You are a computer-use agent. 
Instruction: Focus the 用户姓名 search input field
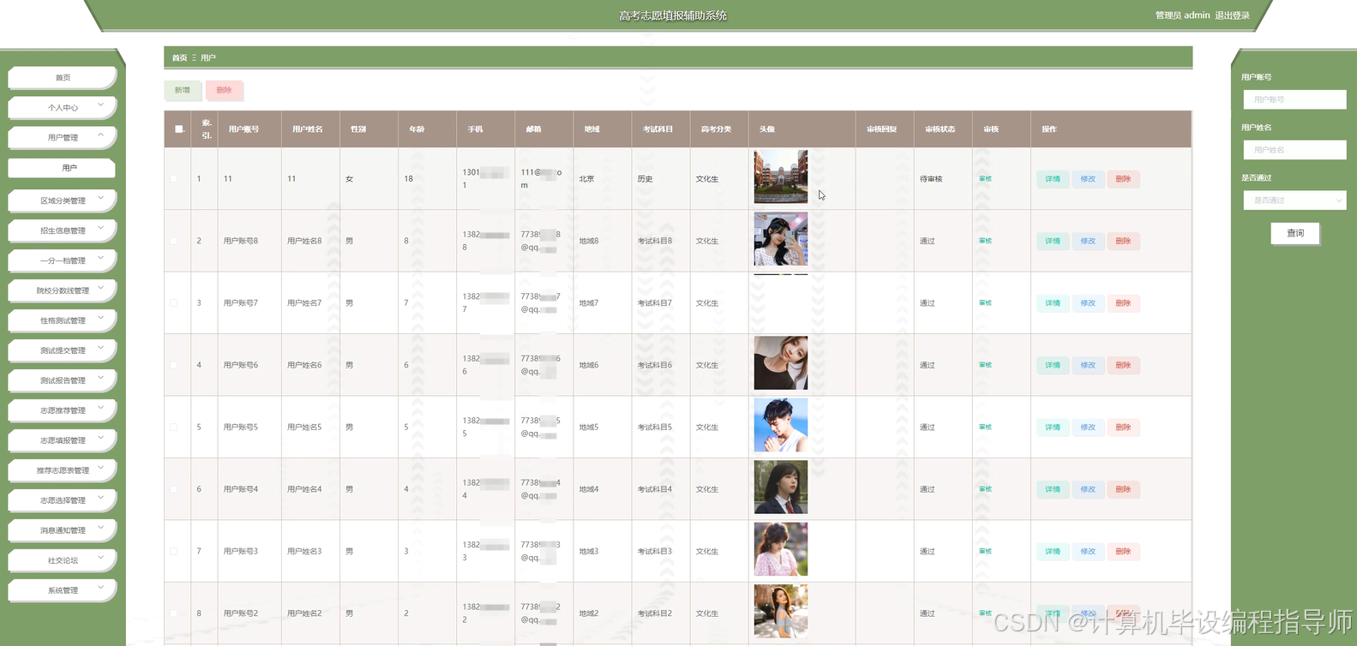point(1294,150)
